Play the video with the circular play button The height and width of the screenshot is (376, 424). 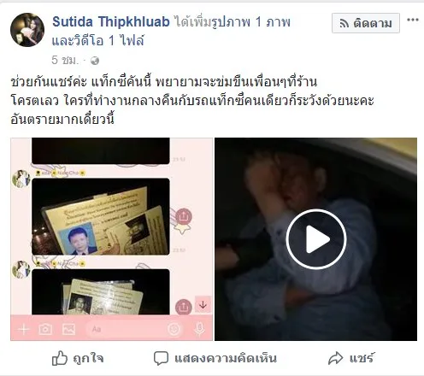point(316,239)
